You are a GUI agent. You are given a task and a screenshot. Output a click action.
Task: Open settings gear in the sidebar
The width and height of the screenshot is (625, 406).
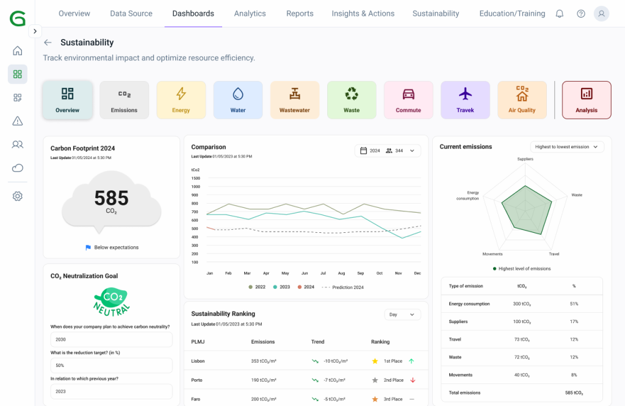pos(18,196)
